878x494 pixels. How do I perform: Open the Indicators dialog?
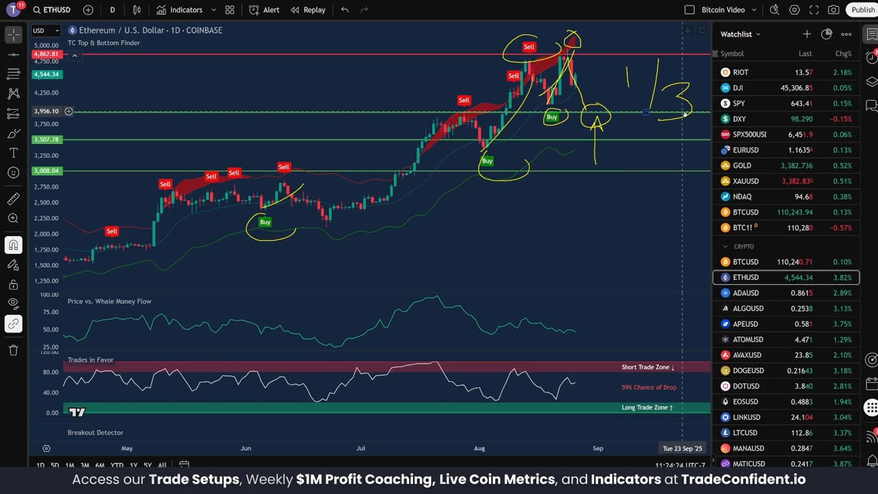(x=179, y=10)
